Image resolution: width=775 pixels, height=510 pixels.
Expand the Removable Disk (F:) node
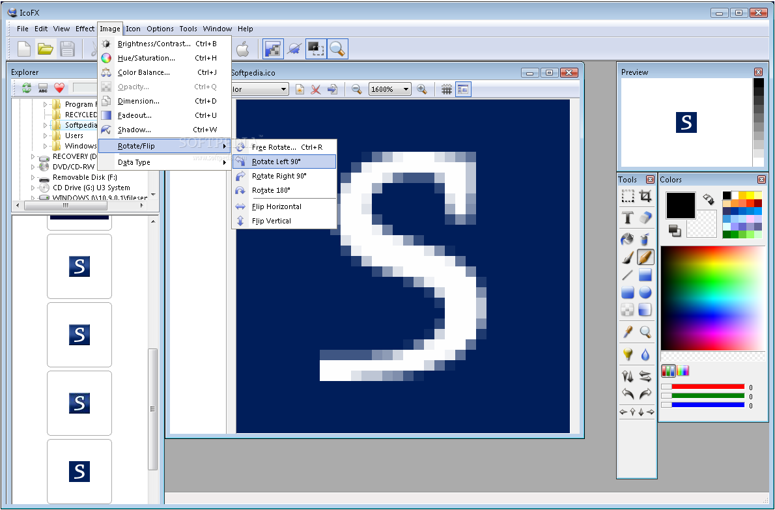(33, 177)
